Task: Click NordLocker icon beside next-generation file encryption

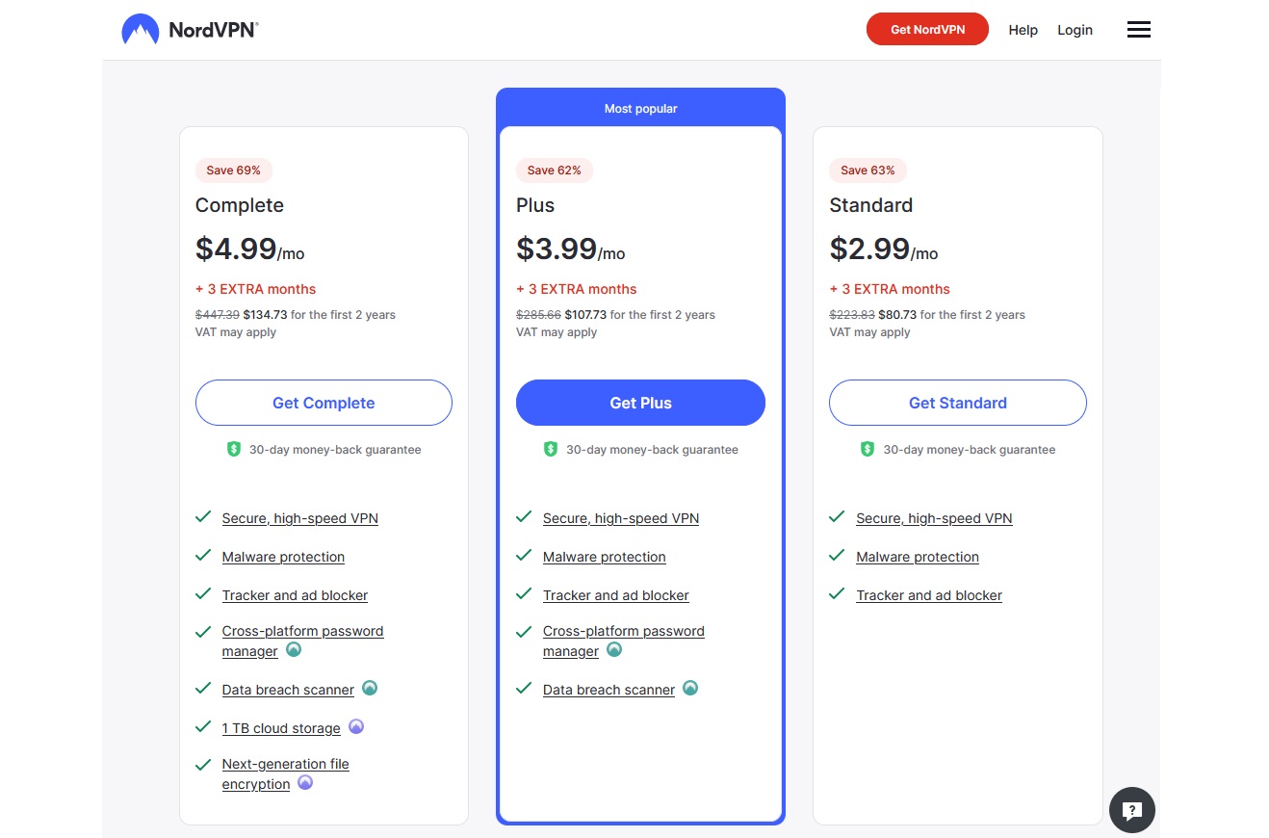Action: click(x=305, y=783)
